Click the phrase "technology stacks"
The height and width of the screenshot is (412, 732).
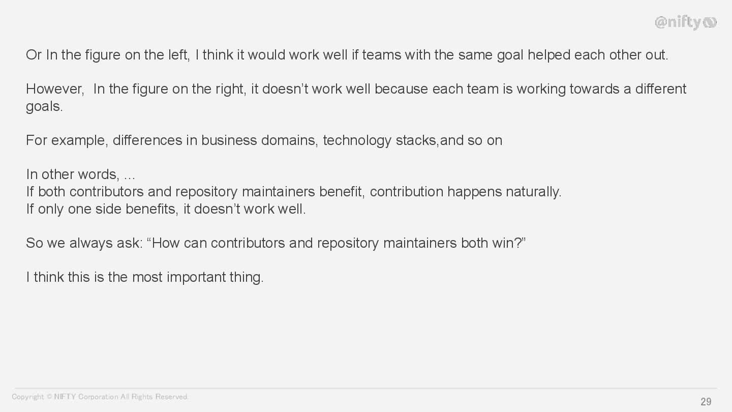point(380,140)
